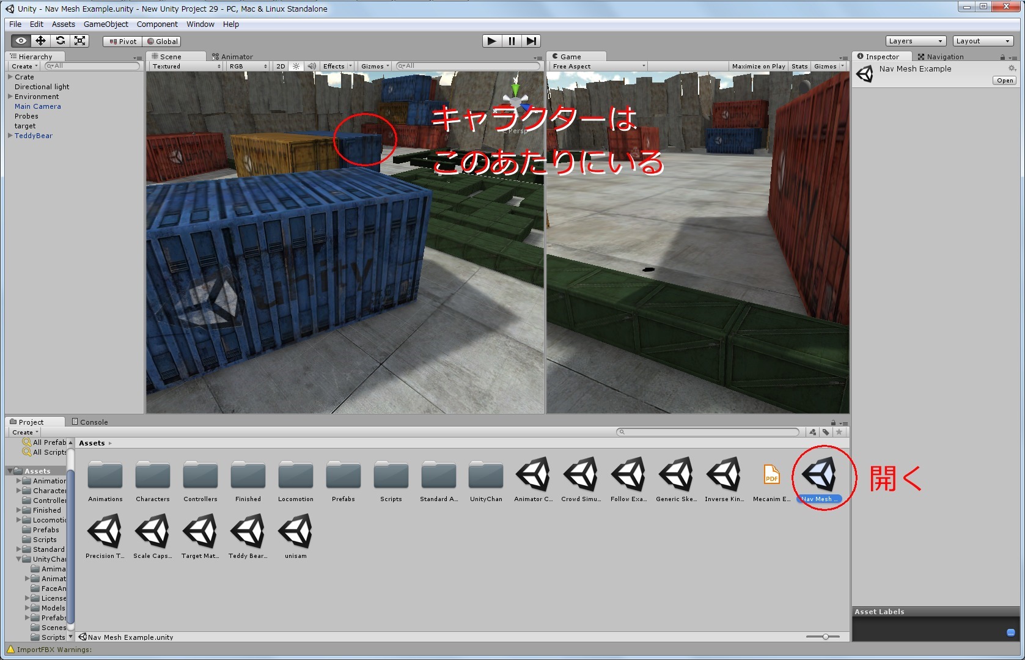Adjust the asset thumbnail size slider
The image size is (1025, 660).
[826, 636]
